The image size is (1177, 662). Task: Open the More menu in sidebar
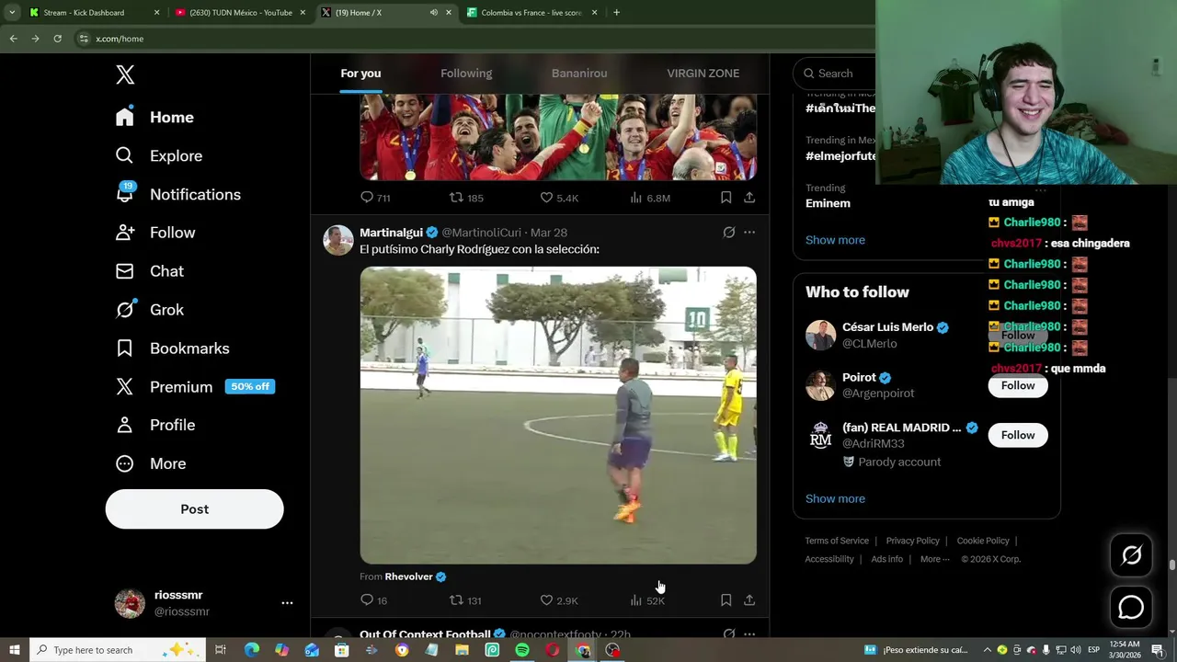[150, 463]
